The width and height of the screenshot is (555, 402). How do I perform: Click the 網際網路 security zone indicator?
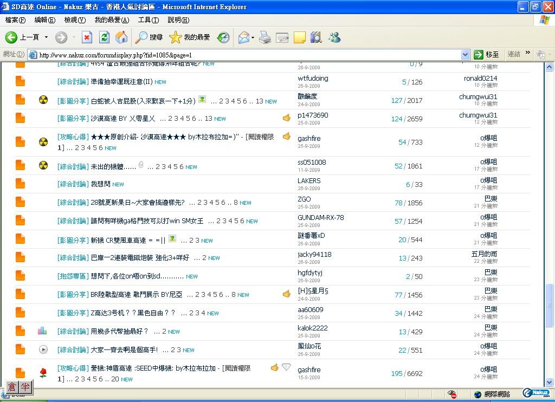tap(492, 394)
